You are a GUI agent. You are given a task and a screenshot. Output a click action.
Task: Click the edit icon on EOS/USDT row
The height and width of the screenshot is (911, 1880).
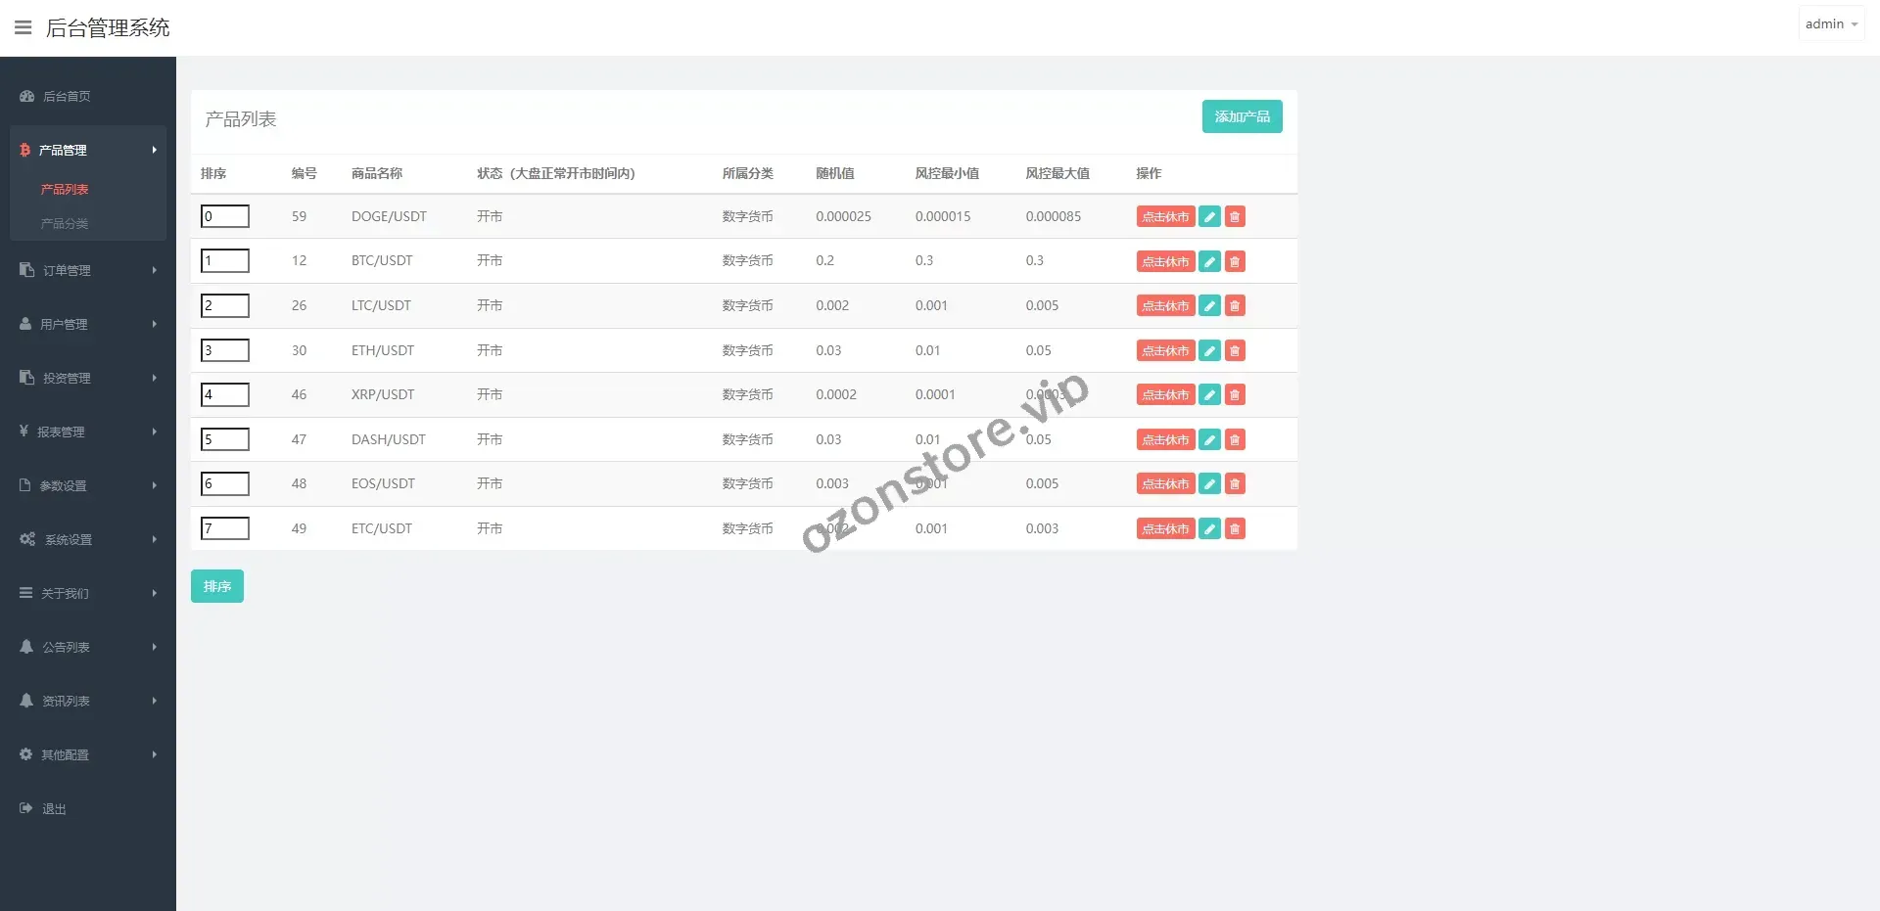click(1209, 484)
